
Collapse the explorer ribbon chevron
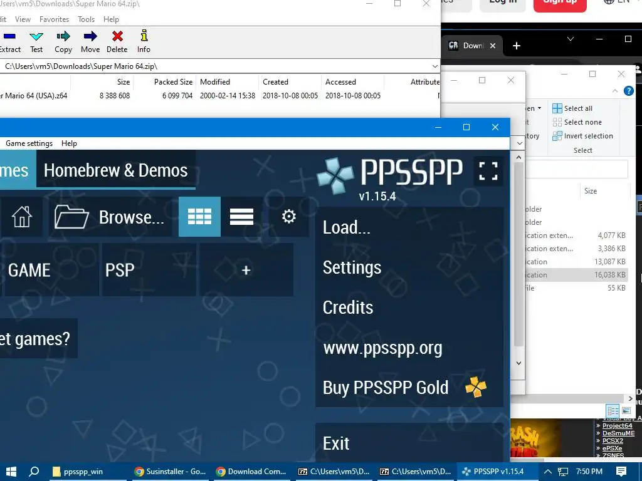click(615, 91)
